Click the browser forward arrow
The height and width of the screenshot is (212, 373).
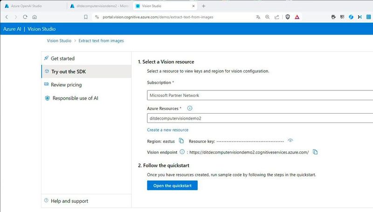coord(16,17)
